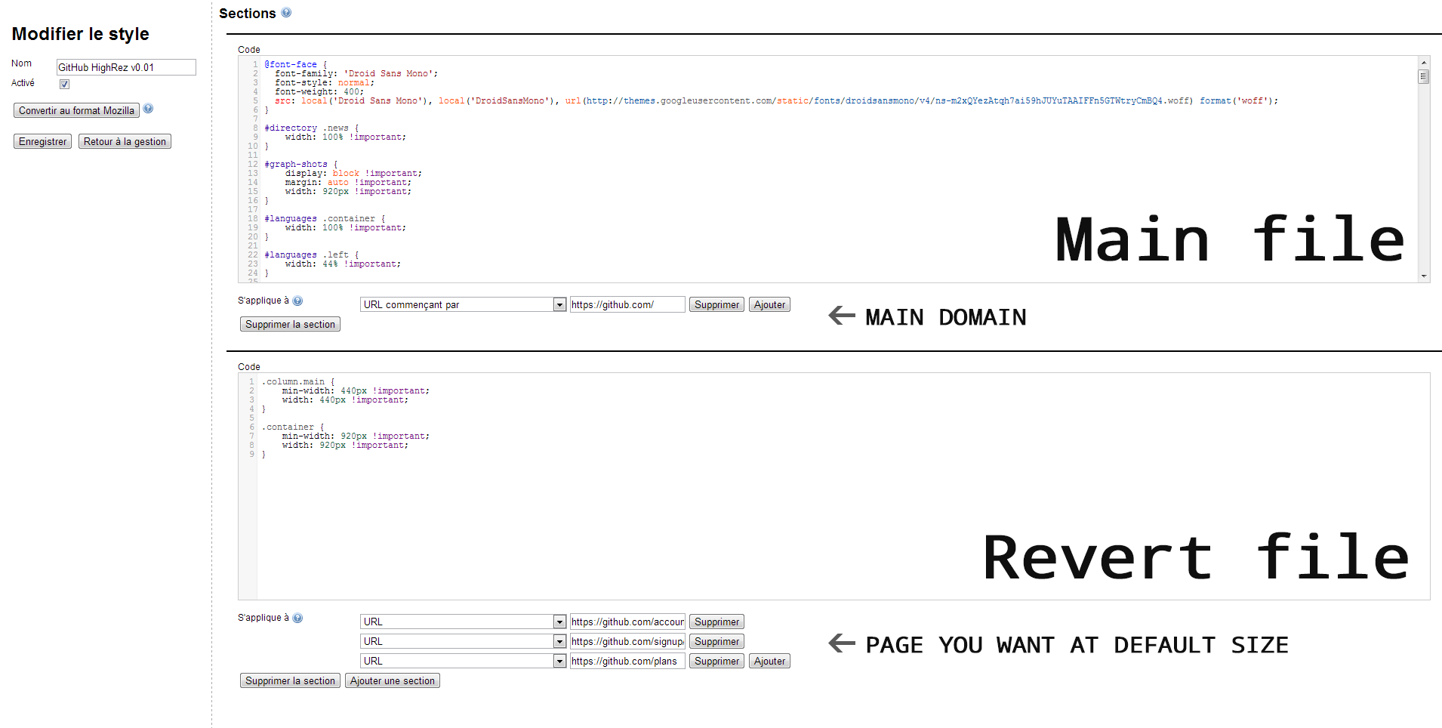
Task: Open the Sections help icon
Action: [x=286, y=13]
